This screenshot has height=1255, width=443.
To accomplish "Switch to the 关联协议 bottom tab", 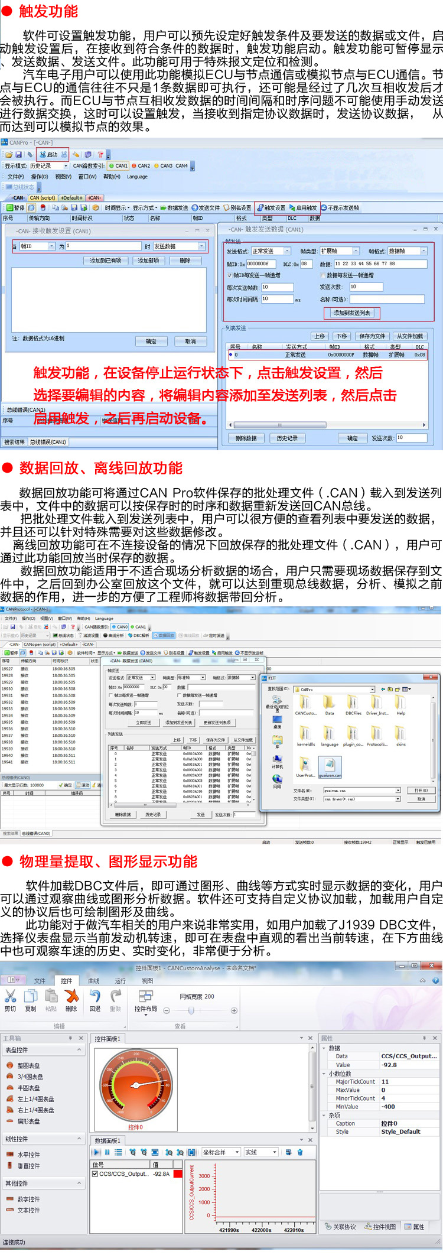I will [340, 1227].
